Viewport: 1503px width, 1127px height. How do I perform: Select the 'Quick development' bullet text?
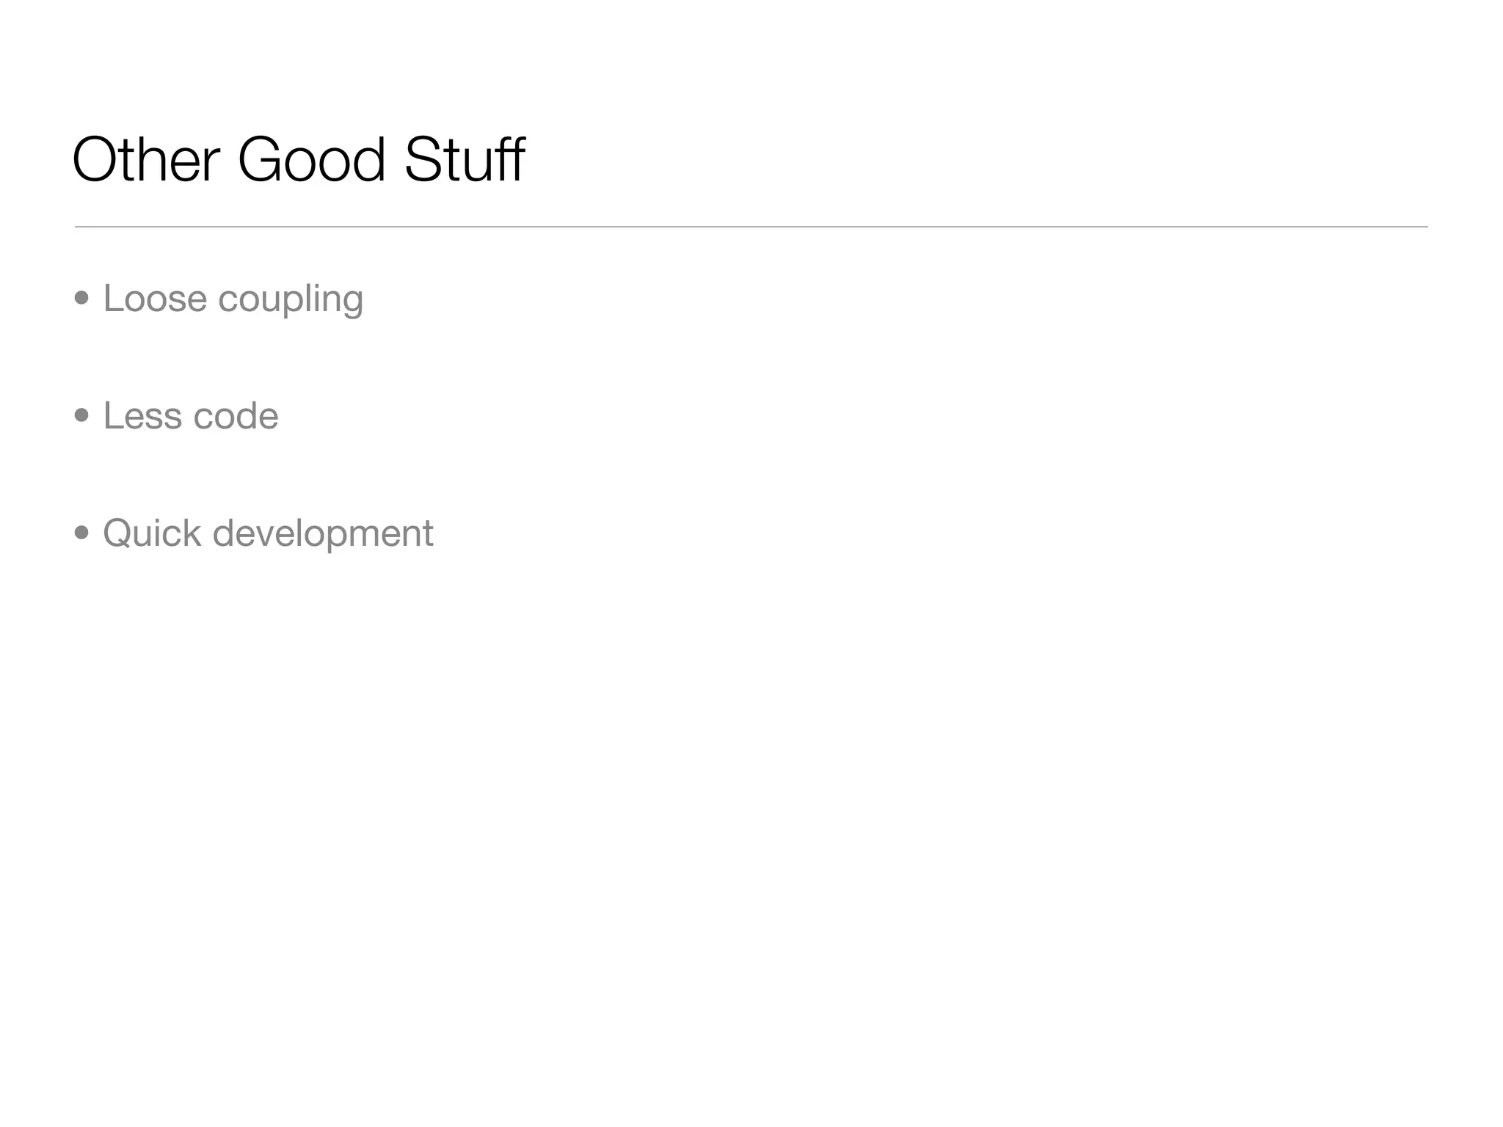(x=268, y=533)
